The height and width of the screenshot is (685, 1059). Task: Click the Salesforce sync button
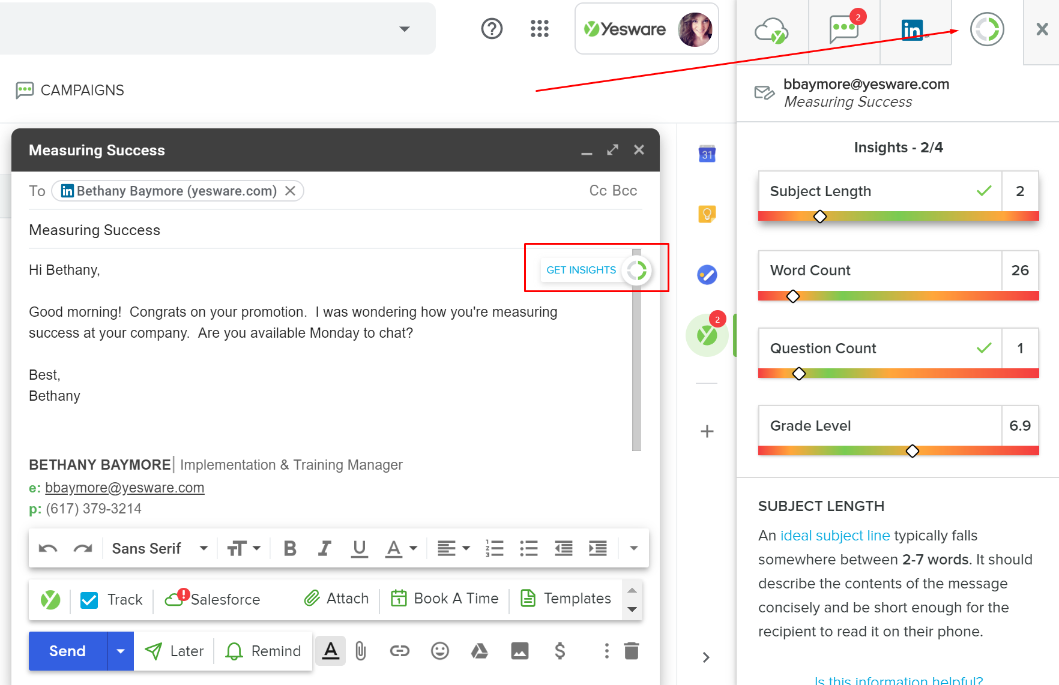pos(213,599)
